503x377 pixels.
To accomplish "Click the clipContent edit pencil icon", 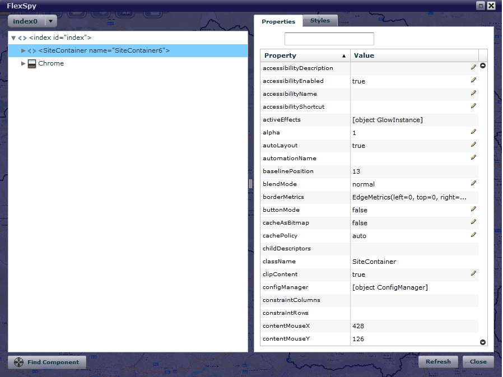I will [473, 273].
